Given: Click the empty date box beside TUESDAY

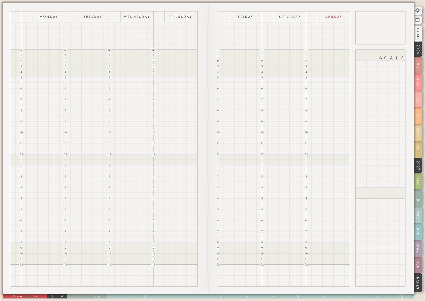Looking at the screenshot, I should (x=70, y=17).
